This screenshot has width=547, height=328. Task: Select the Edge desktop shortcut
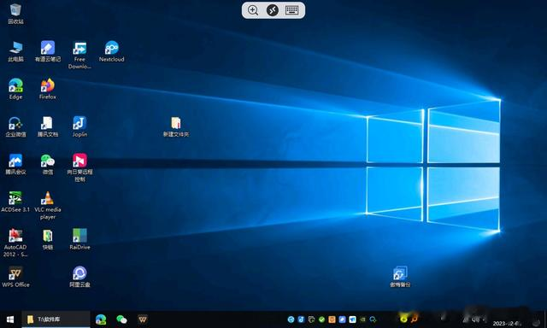[15, 89]
